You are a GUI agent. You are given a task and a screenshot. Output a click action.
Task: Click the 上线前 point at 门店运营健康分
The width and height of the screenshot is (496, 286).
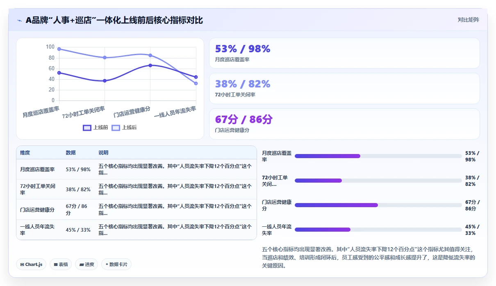click(x=150, y=65)
